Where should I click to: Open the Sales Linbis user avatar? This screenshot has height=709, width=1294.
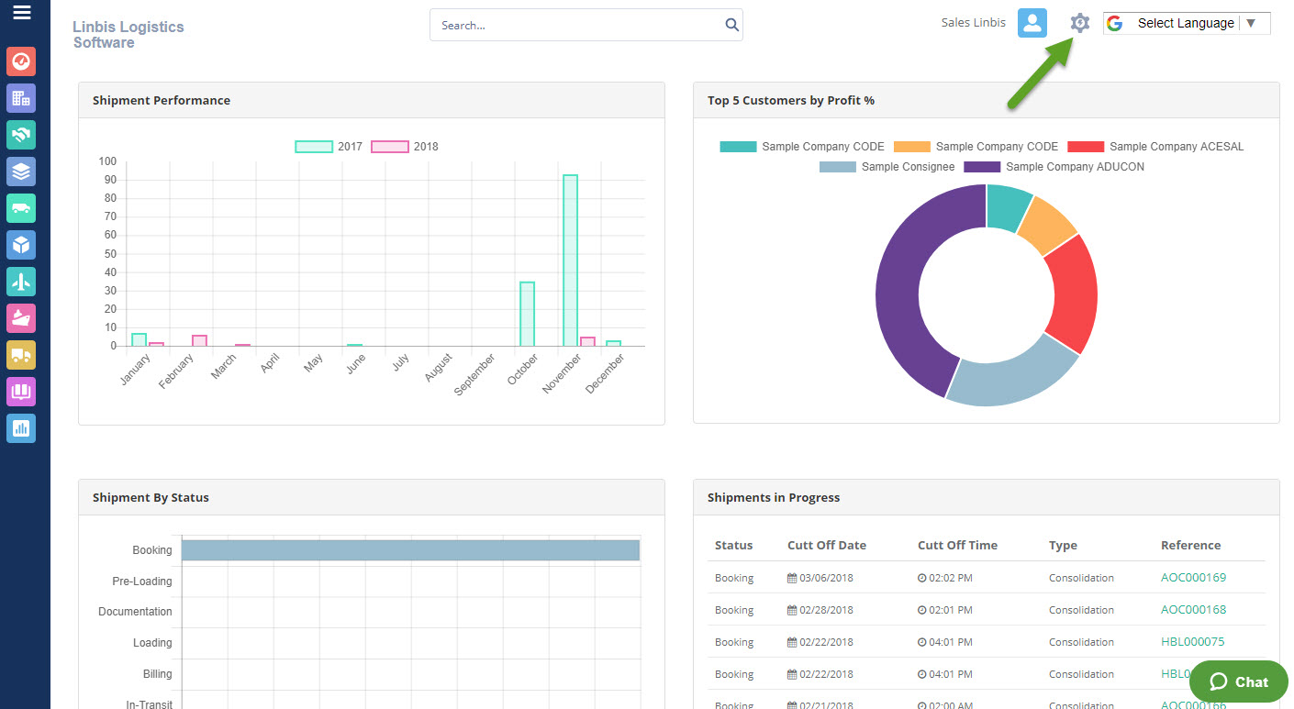pyautogui.click(x=1032, y=22)
